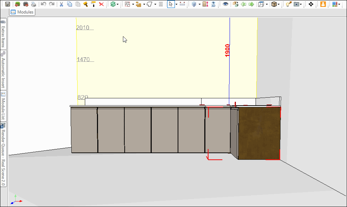Screen dimensions: 347x207
Task: Click the camera render icon
Action: tap(296, 4)
